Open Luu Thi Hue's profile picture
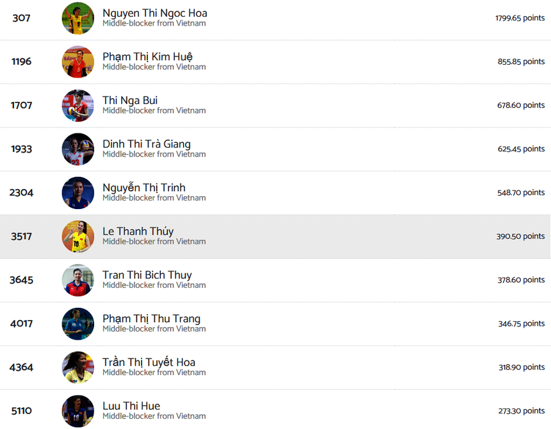 tap(78, 410)
